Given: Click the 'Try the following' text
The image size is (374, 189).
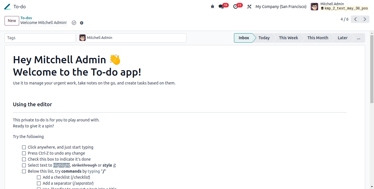Looking at the screenshot, I should (28, 137).
